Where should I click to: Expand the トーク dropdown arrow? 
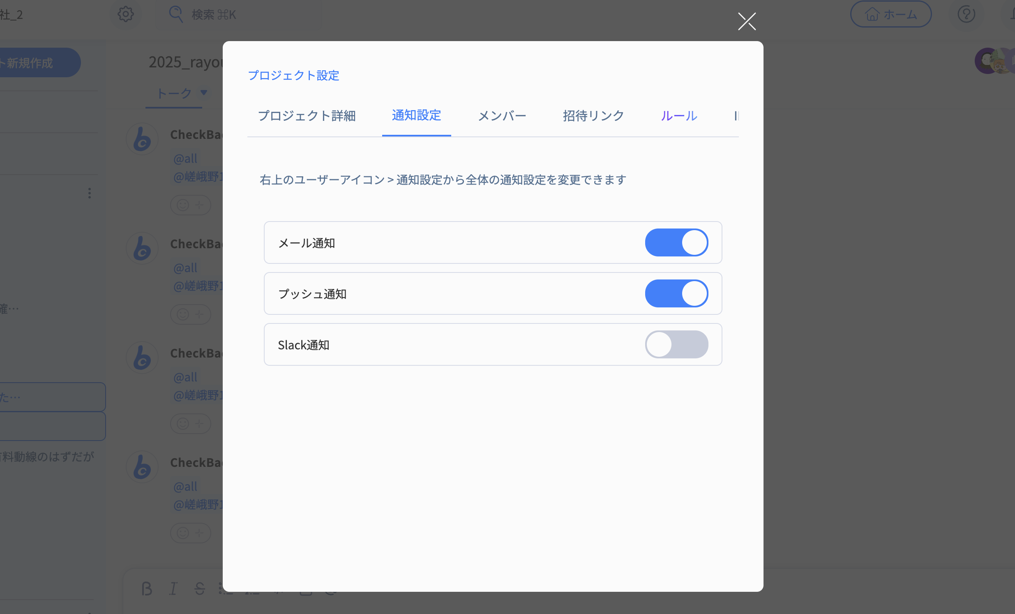coord(203,92)
